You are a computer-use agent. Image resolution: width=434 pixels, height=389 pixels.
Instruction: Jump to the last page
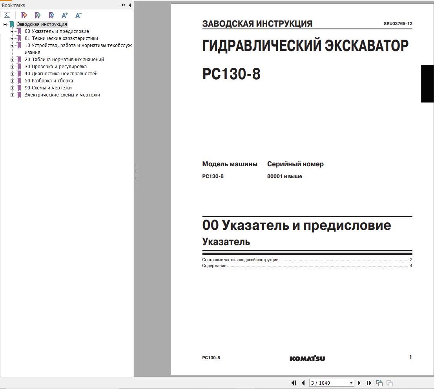coord(369,383)
